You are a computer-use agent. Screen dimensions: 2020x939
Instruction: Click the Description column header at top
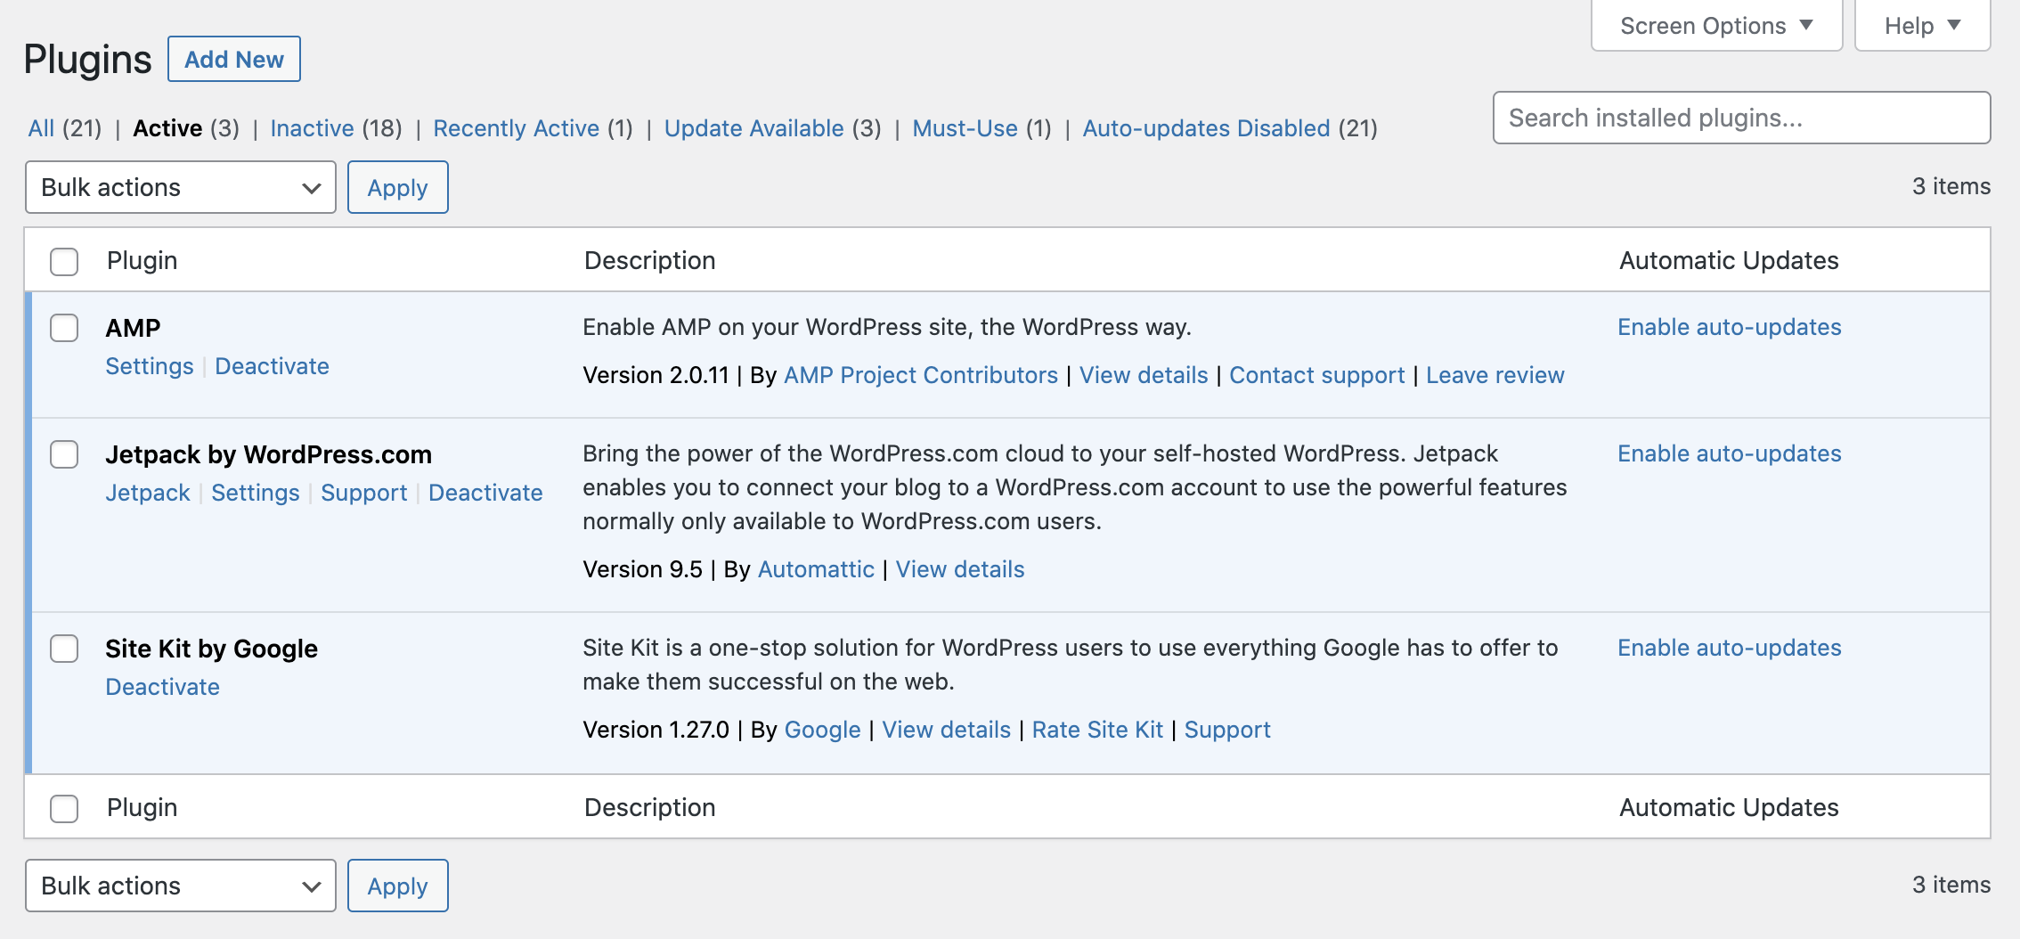point(649,260)
